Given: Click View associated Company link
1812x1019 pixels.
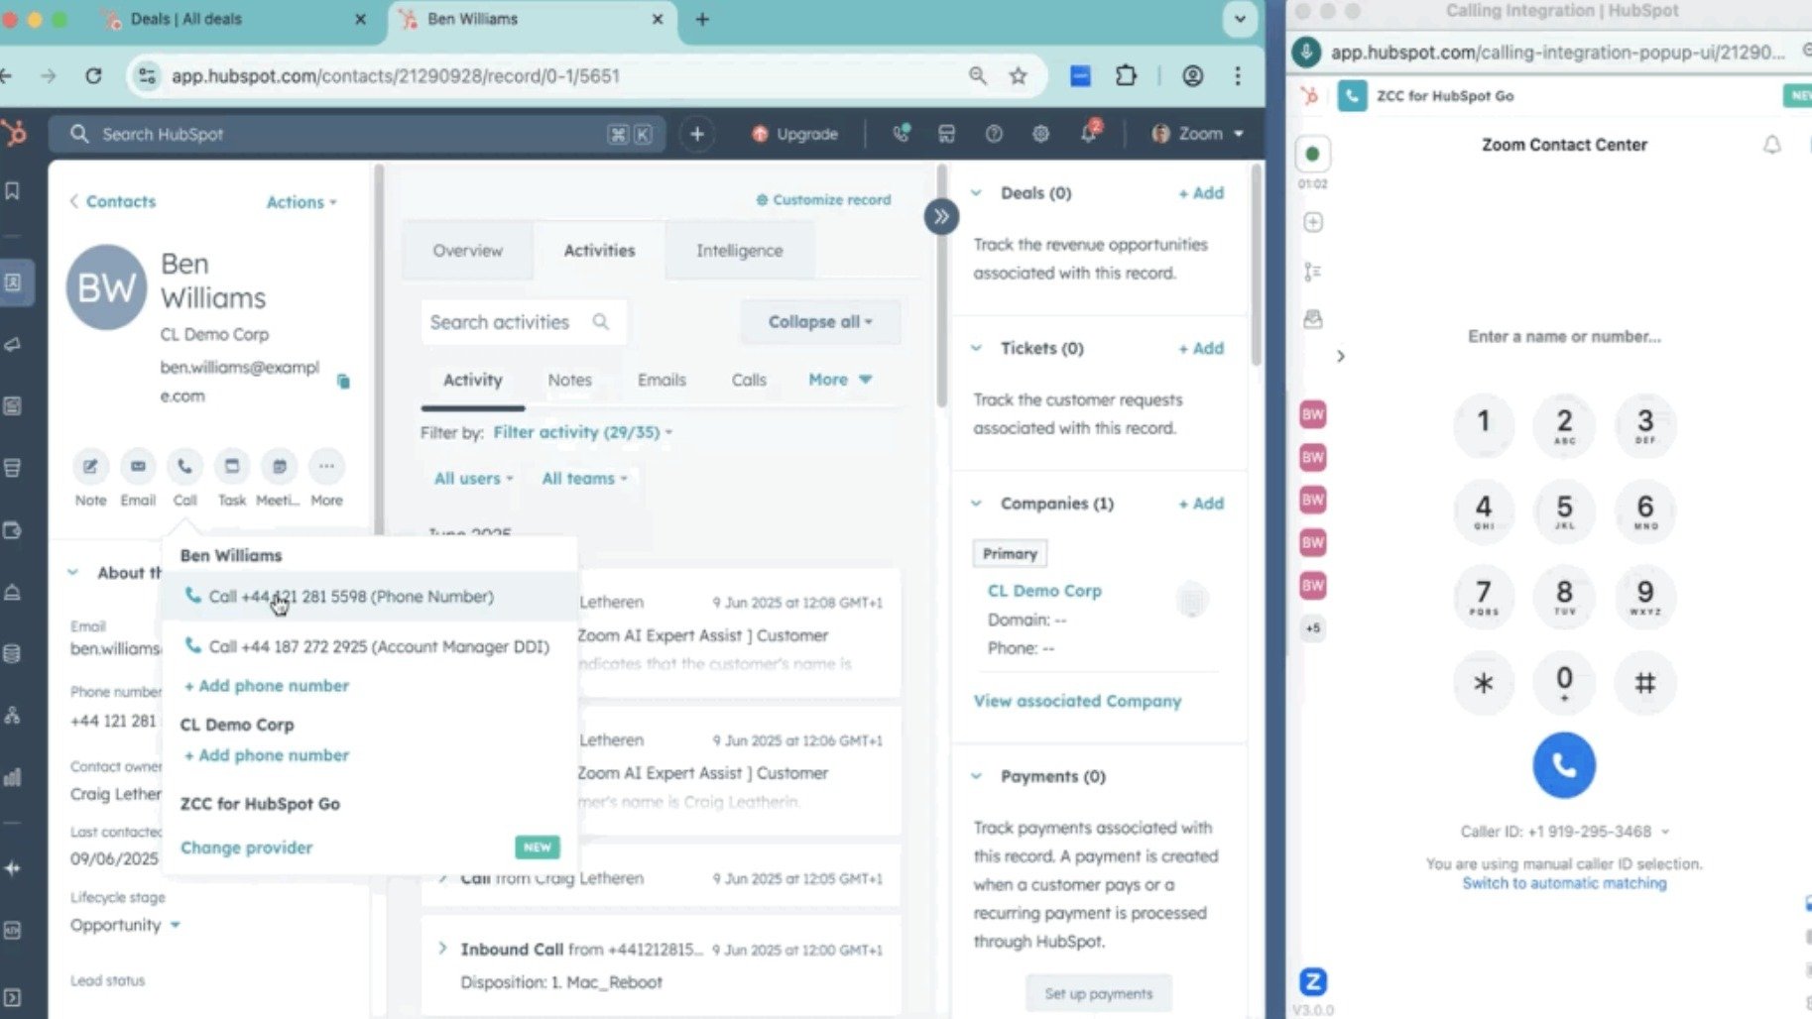Looking at the screenshot, I should (x=1077, y=701).
